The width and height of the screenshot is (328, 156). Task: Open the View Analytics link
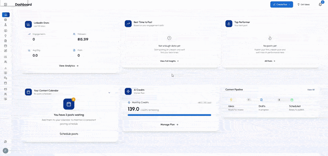click(69, 66)
